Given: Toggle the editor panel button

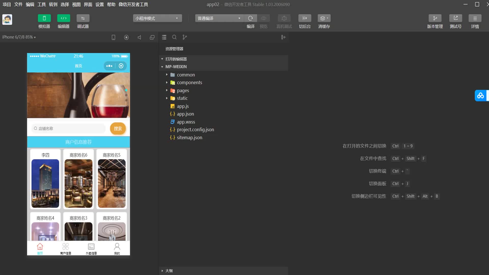Looking at the screenshot, I should point(63,18).
